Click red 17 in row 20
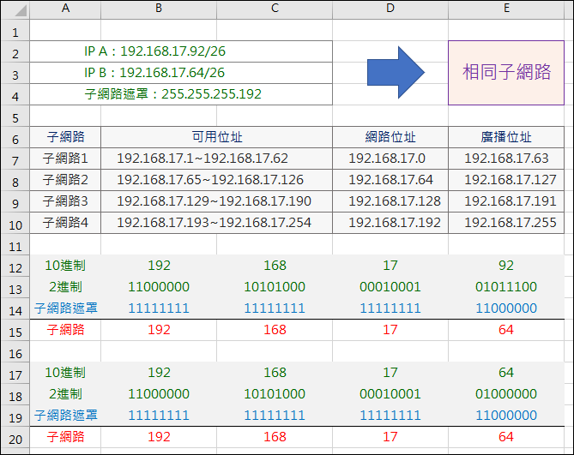Image resolution: width=574 pixels, height=455 pixels. pos(390,437)
